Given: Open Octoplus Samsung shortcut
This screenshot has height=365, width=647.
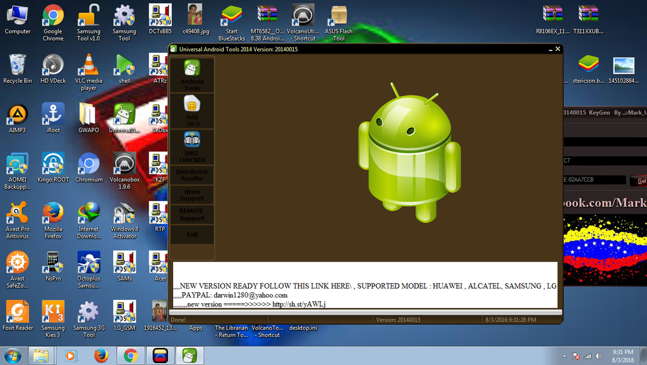Looking at the screenshot, I should click(88, 270).
